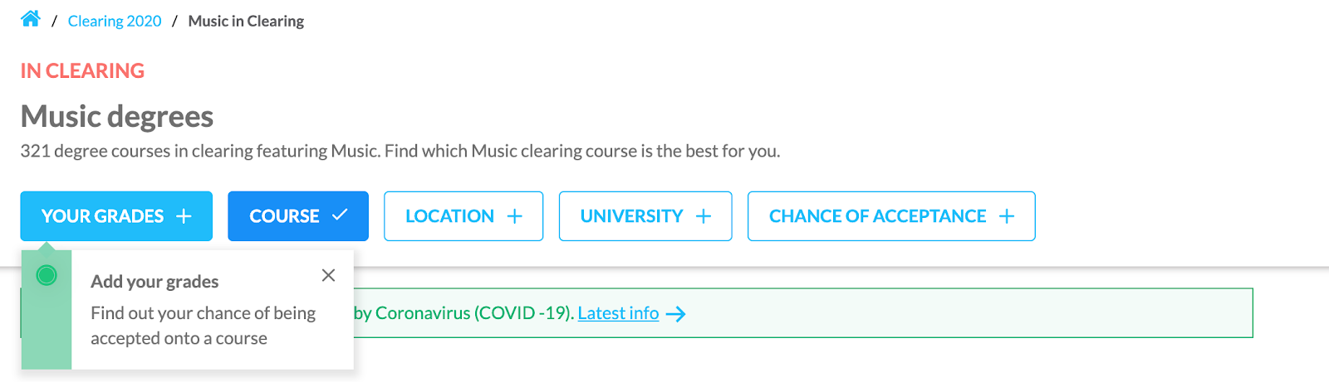The height and width of the screenshot is (382, 1329).
Task: Select the Music in Clearing breadcrumb
Action: point(246,21)
